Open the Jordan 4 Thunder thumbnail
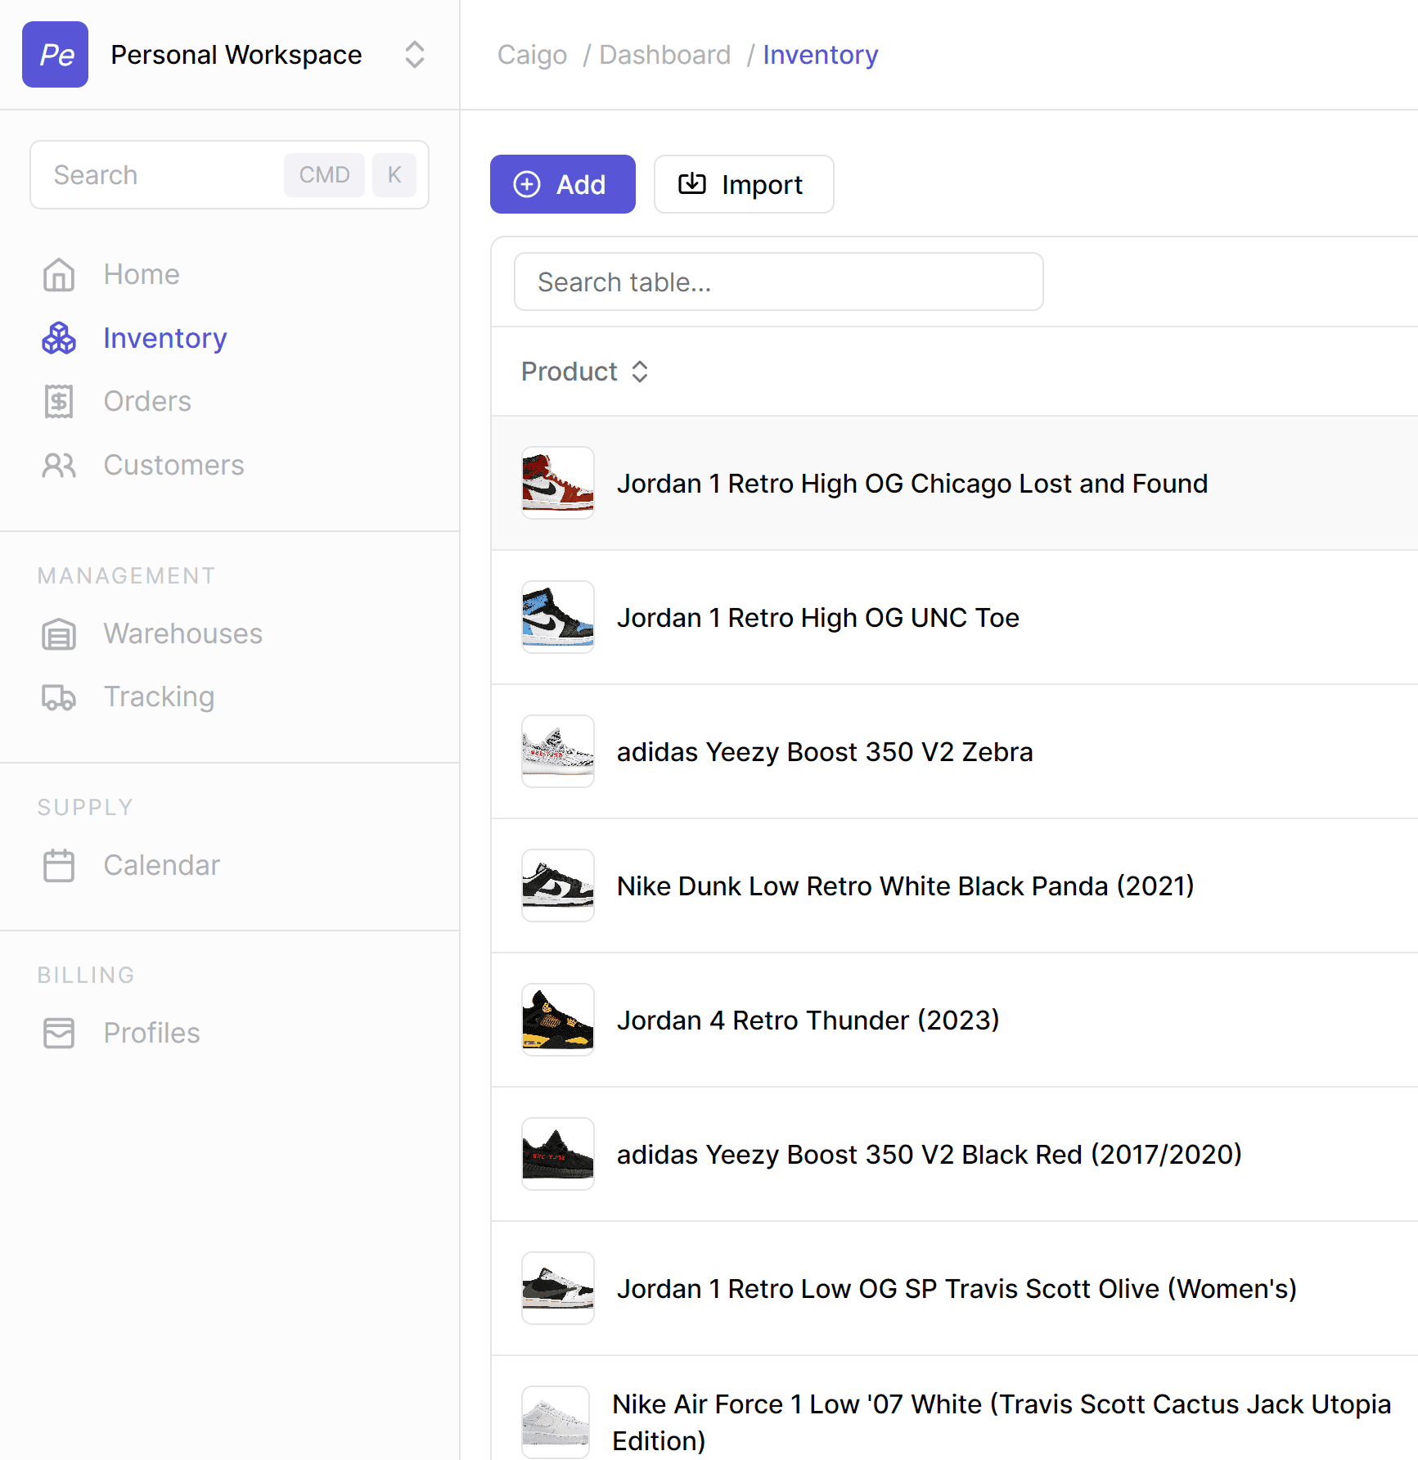The image size is (1418, 1460). point(558,1020)
